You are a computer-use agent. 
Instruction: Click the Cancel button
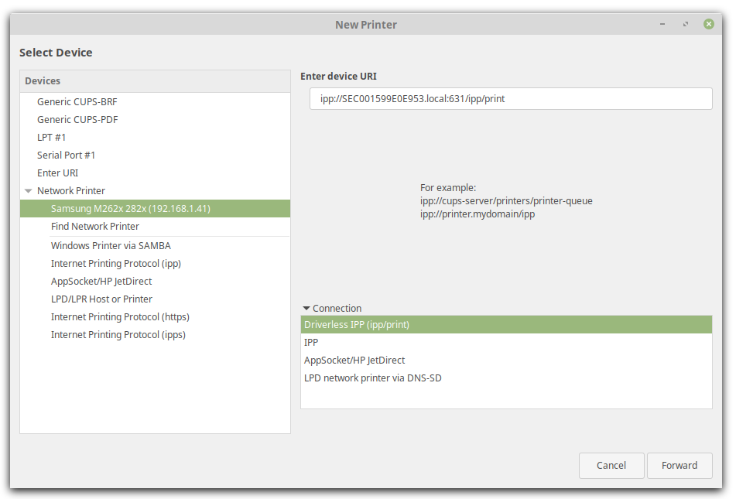pos(611,466)
